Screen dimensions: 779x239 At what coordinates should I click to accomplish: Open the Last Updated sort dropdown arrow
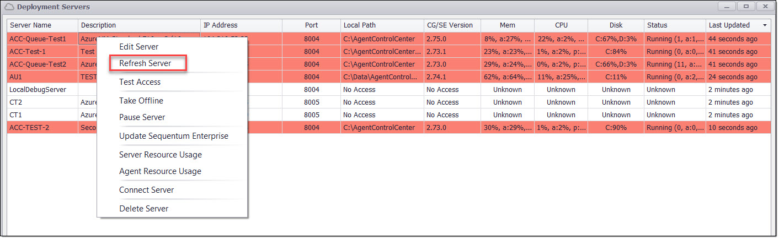[x=765, y=25]
